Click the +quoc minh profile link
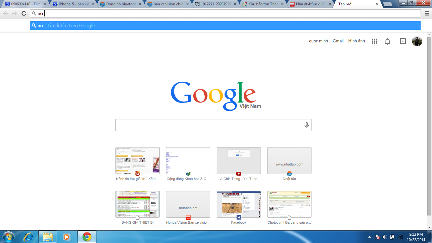 [317, 41]
